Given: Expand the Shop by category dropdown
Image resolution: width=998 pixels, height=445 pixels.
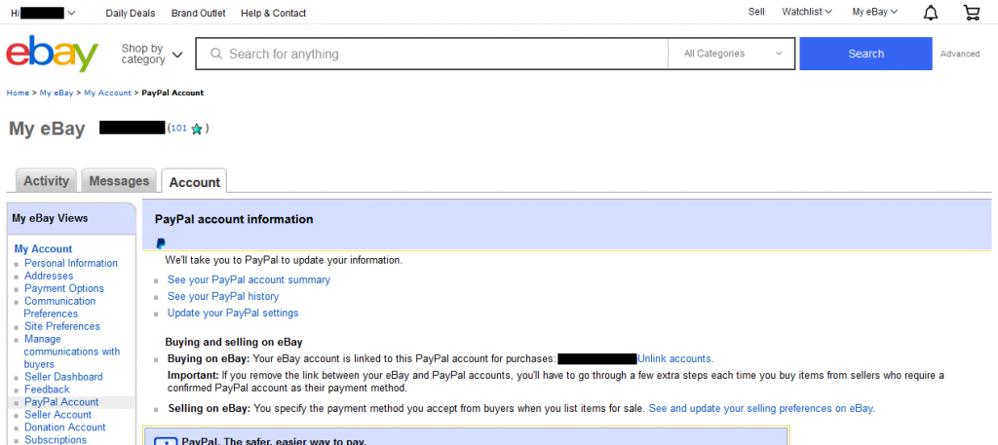Looking at the screenshot, I should pos(151,55).
